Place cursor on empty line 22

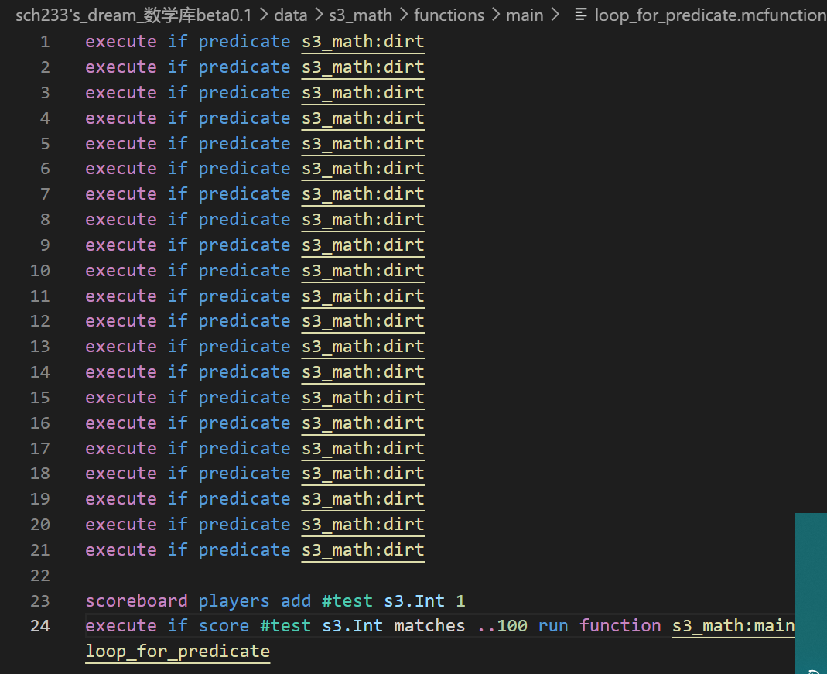point(232,576)
